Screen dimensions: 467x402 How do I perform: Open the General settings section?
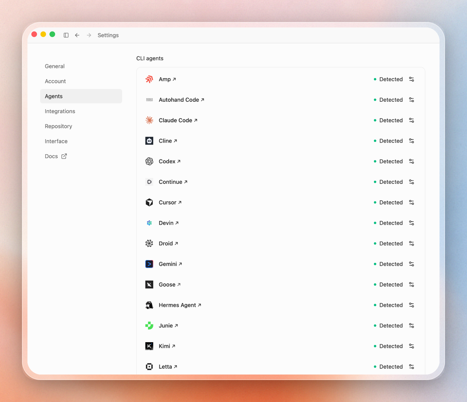point(81,66)
